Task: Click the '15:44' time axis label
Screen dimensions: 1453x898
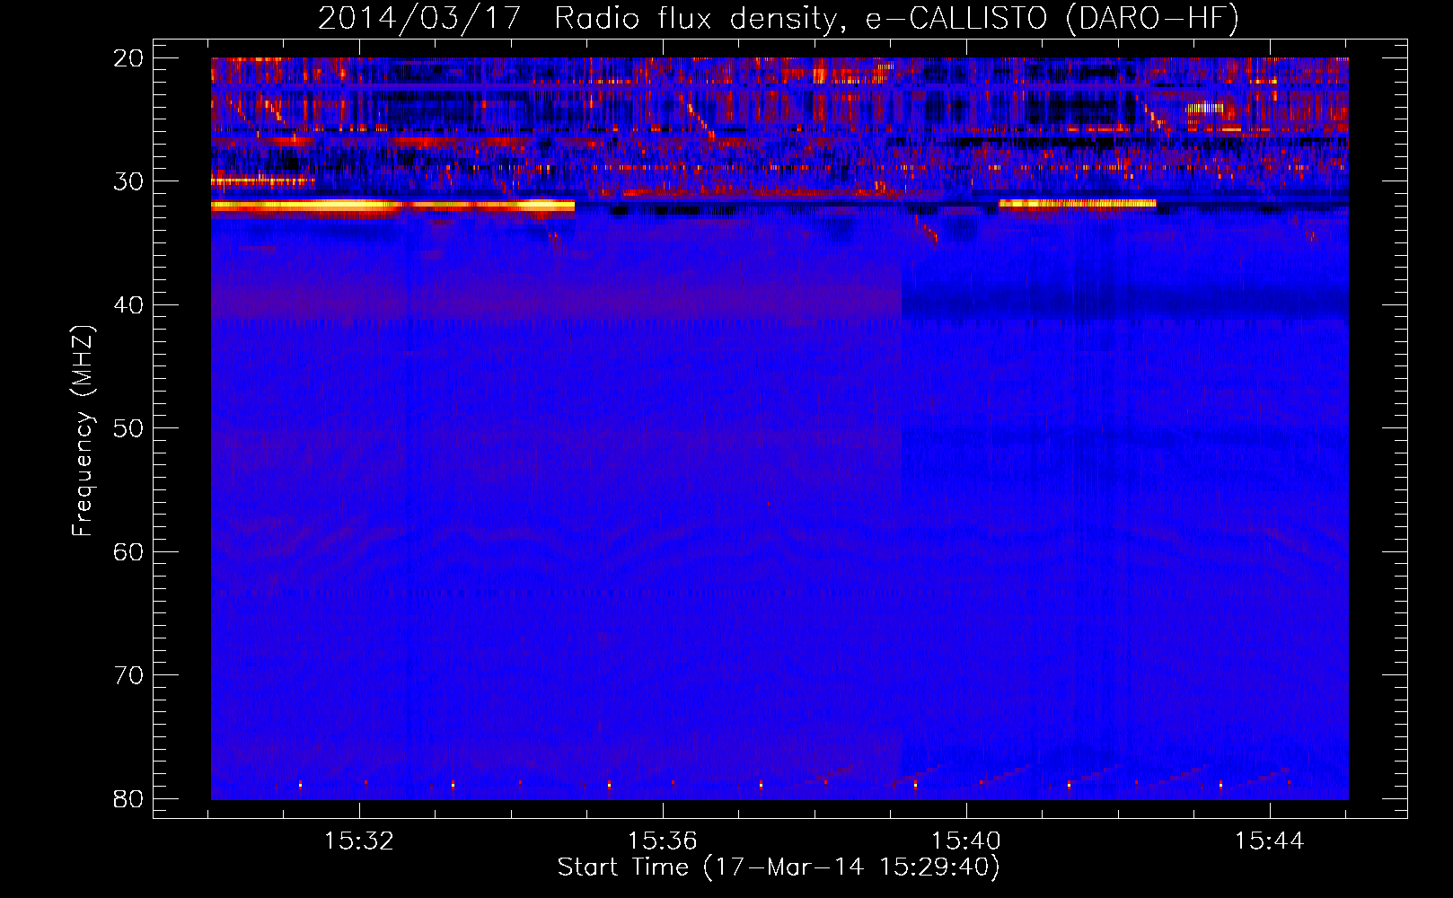Action: (x=1269, y=841)
